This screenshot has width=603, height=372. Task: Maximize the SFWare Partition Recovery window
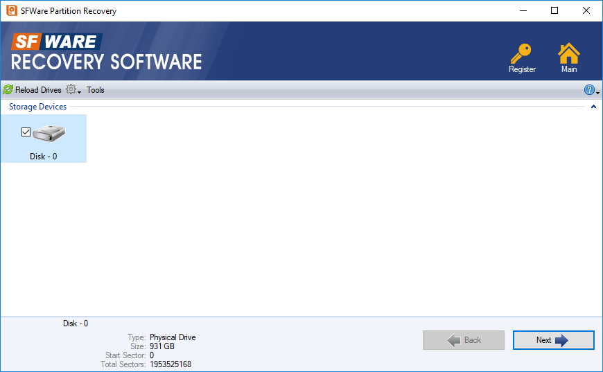pyautogui.click(x=554, y=11)
